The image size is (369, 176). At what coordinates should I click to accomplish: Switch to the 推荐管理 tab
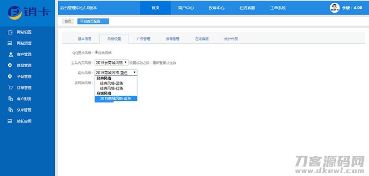173,39
